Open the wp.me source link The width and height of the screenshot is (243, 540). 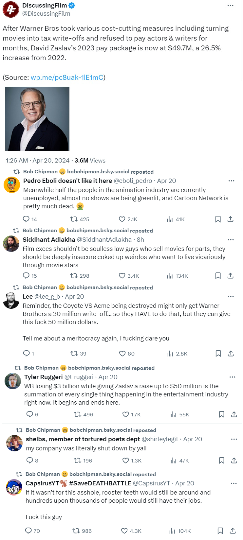(67, 78)
